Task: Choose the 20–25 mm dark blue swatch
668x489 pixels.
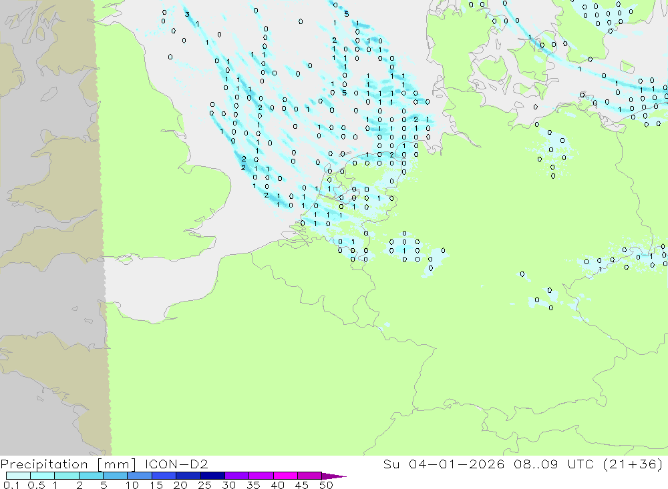Action: pos(188,476)
